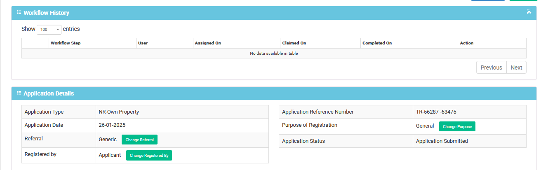Click the blank first column header

[35, 43]
